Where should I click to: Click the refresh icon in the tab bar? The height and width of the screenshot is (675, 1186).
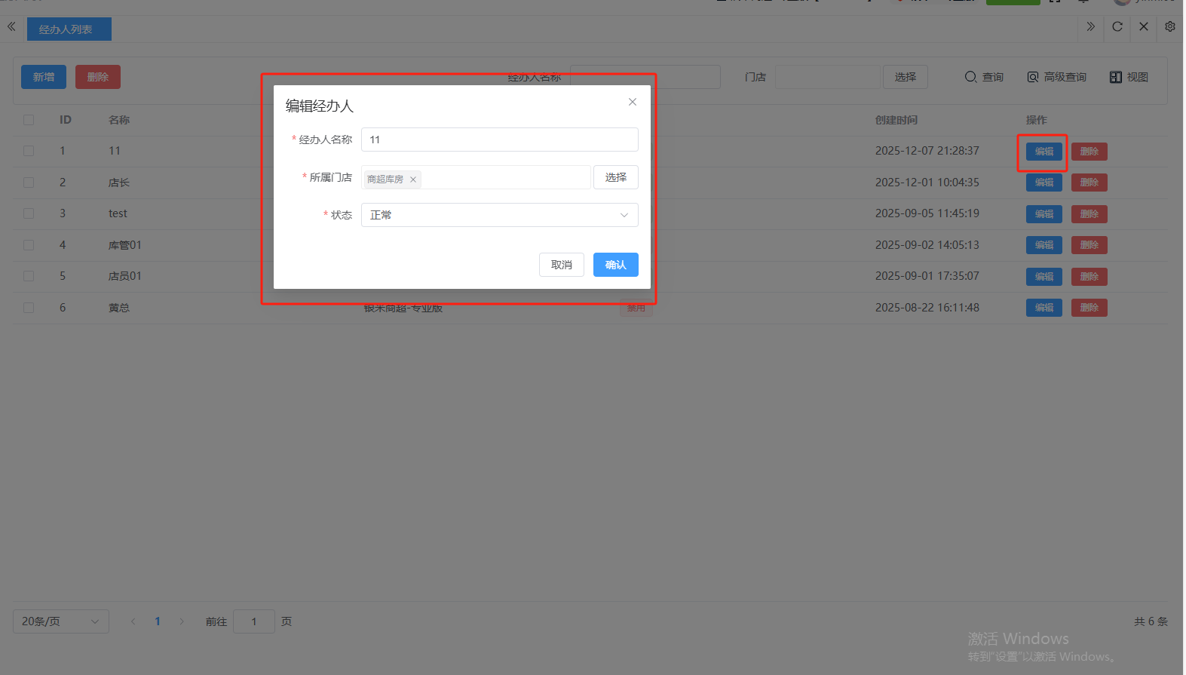click(1117, 27)
